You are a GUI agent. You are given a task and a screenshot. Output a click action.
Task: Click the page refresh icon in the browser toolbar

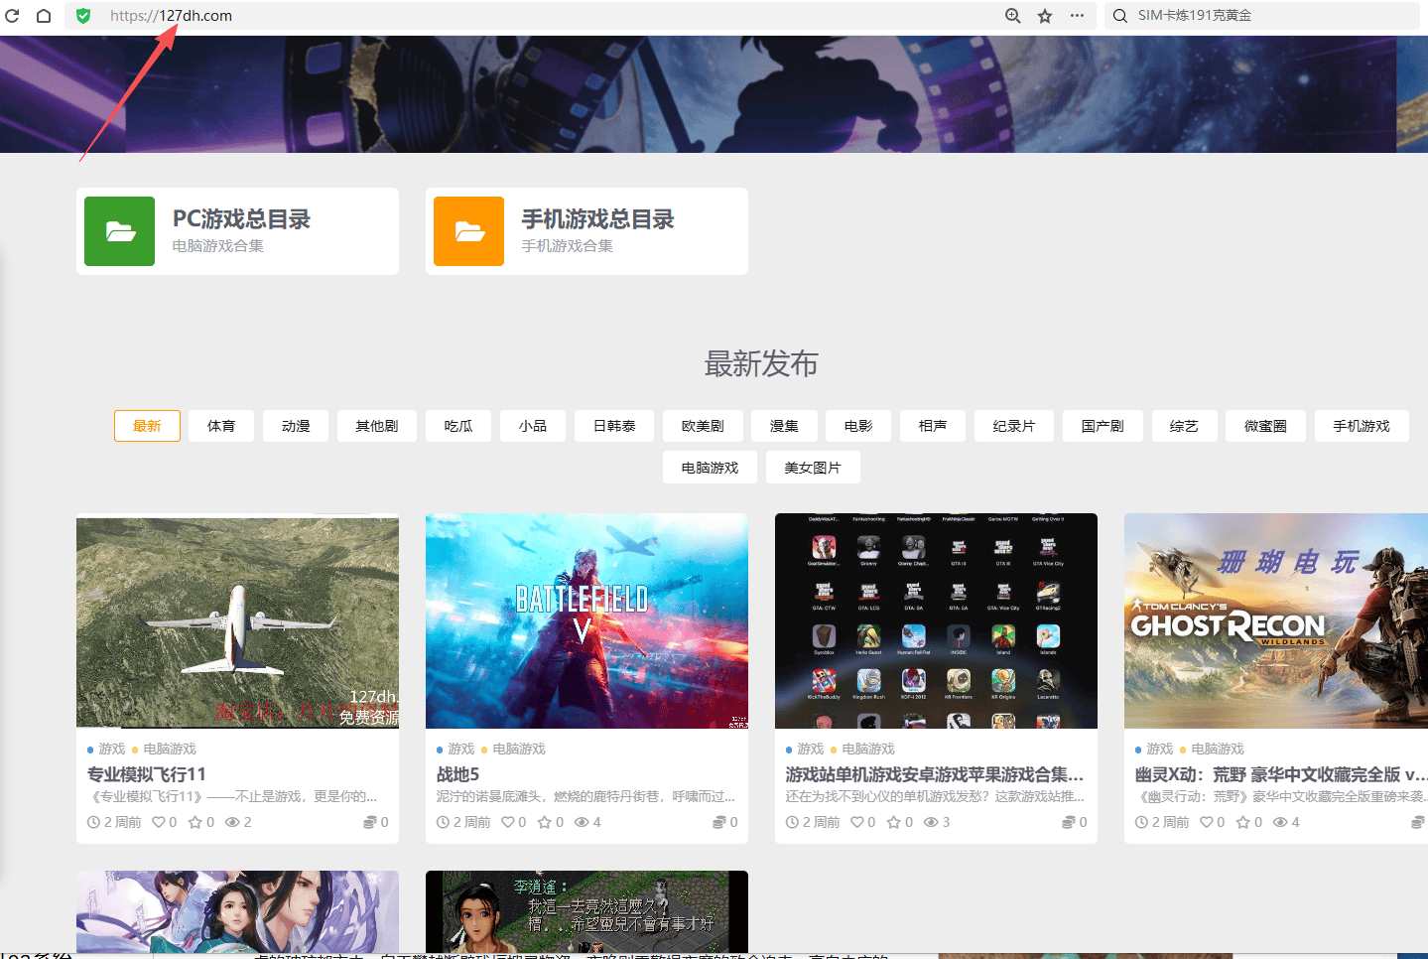[x=14, y=15]
